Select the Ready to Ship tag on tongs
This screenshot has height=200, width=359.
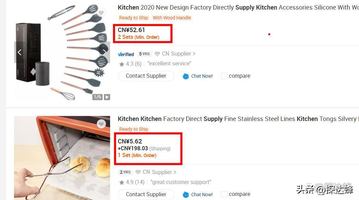pos(134,129)
